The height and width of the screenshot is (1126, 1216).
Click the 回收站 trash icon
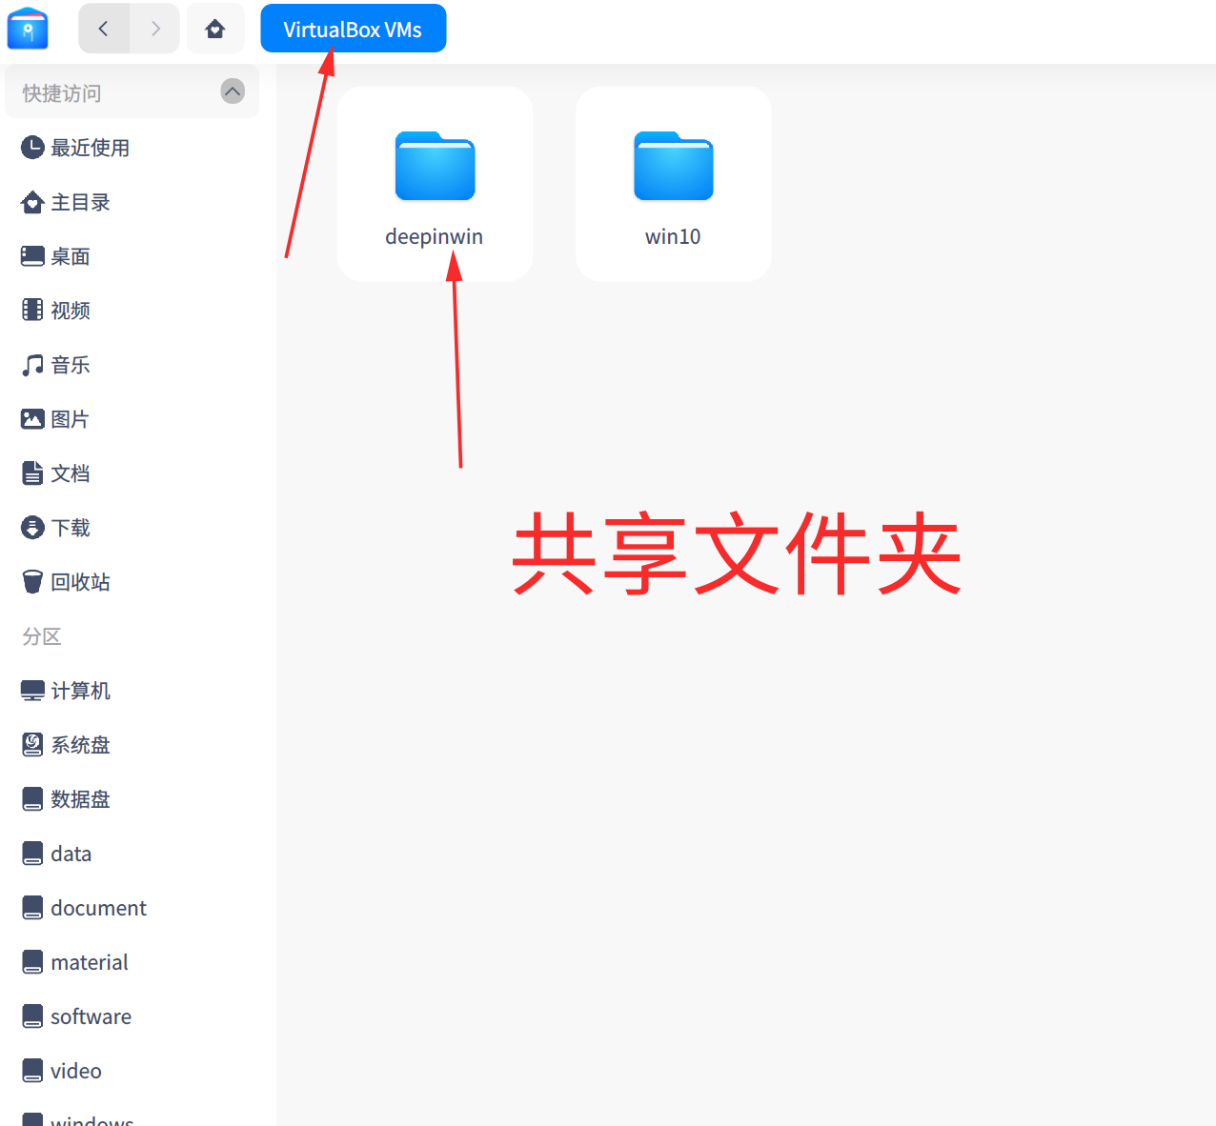32,582
